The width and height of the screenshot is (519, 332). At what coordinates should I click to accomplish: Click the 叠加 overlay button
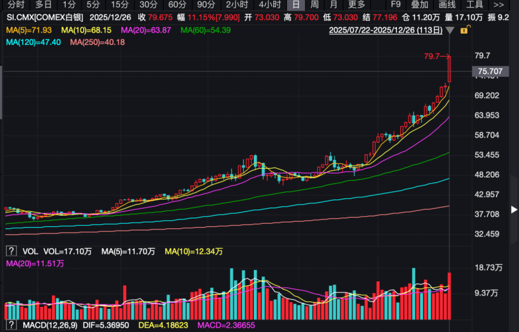tap(420, 4)
